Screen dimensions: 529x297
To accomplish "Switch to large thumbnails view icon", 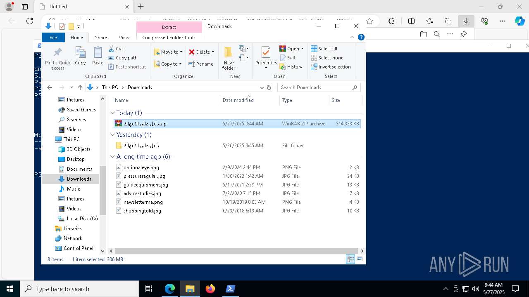I will click(x=360, y=259).
